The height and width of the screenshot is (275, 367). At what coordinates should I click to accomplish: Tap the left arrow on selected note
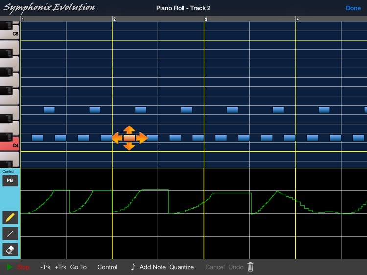pos(117,138)
